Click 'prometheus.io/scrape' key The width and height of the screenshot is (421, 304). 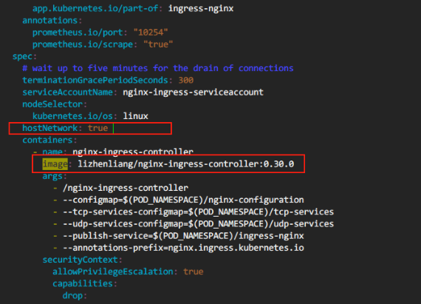click(x=83, y=44)
